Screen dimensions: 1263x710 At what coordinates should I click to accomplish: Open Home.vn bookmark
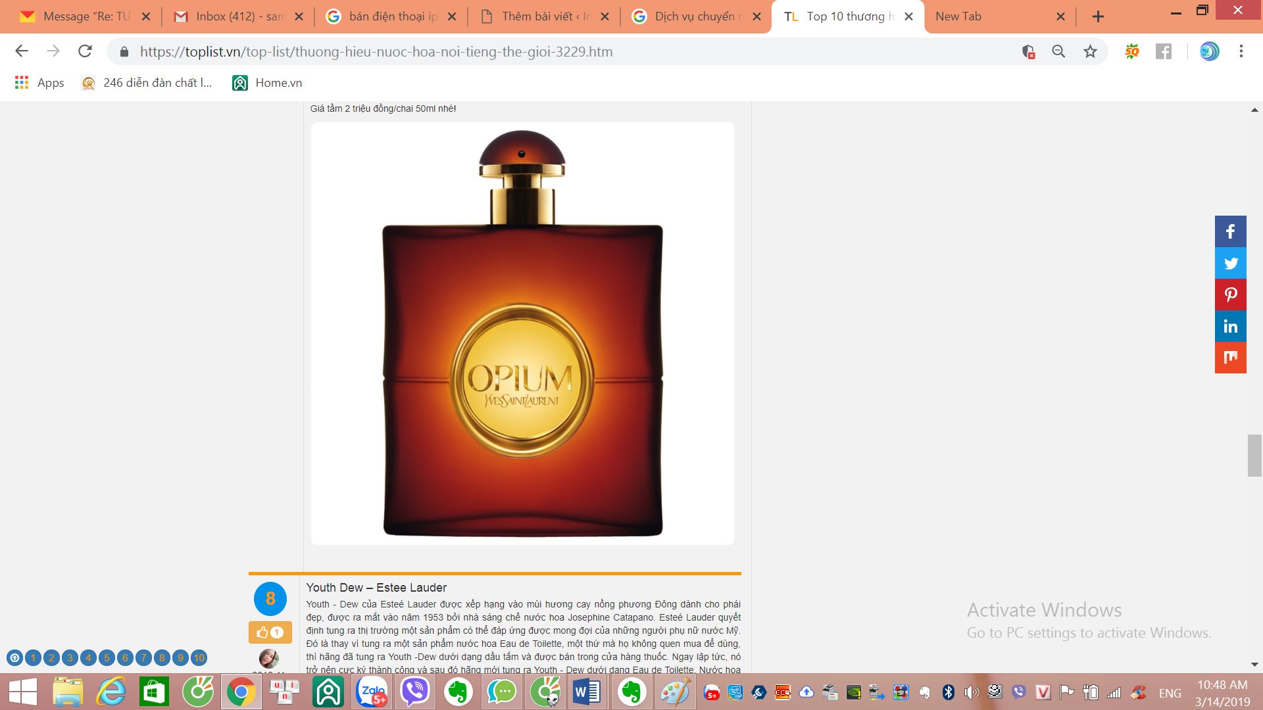click(x=267, y=83)
